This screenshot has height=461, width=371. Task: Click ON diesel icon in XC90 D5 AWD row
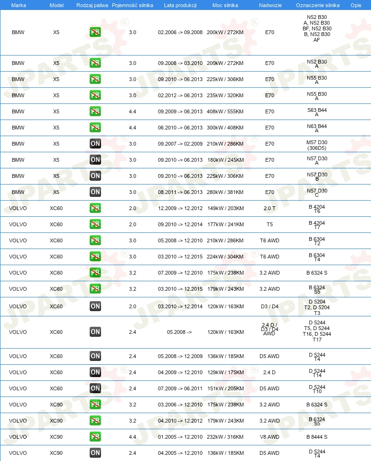(x=95, y=453)
